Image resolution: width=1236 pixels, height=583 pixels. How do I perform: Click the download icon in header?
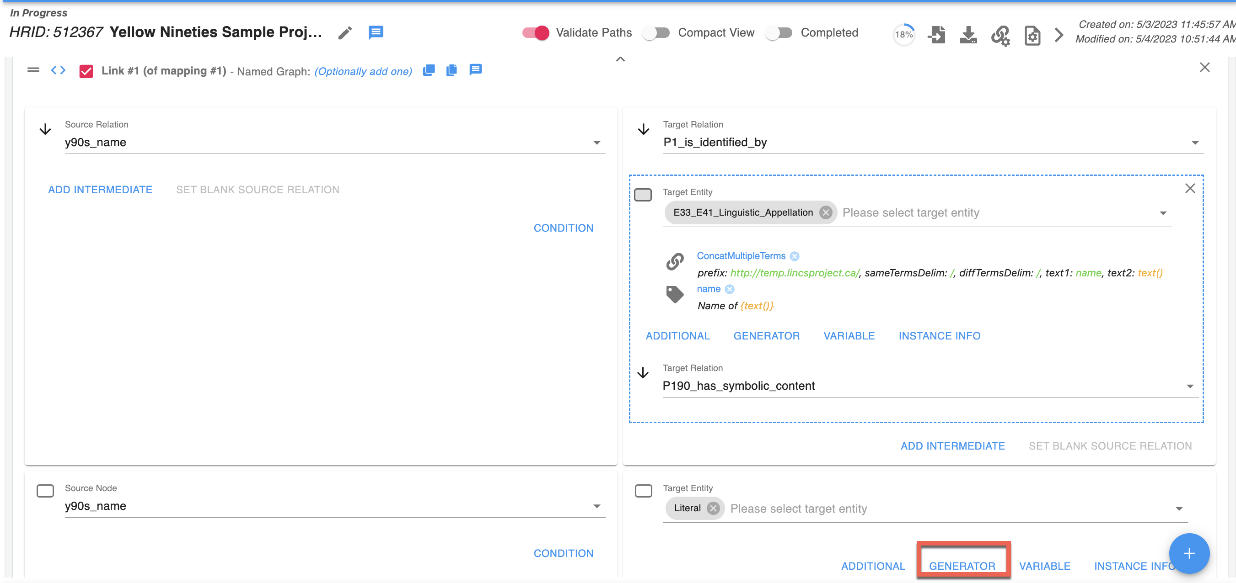[968, 35]
